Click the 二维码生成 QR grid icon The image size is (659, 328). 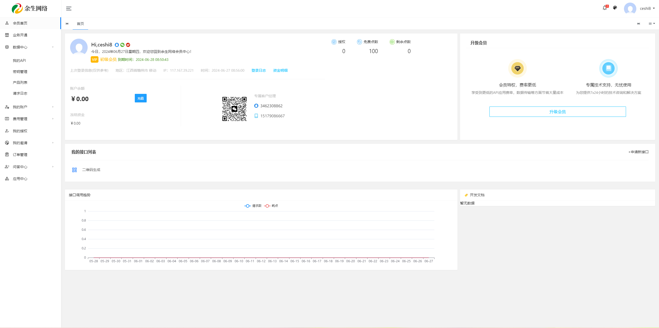[x=74, y=170]
